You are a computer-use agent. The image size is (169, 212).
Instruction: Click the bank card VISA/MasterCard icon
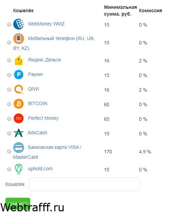19,148
